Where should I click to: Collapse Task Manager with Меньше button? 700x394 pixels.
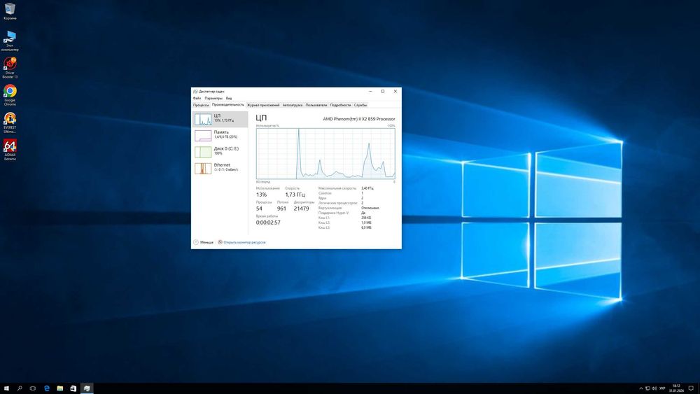pos(204,242)
